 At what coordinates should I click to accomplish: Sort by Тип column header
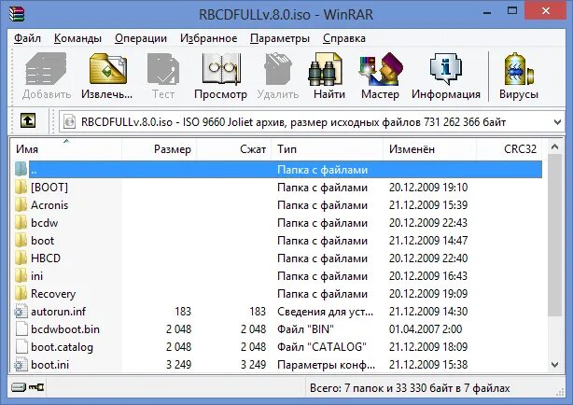pos(328,149)
